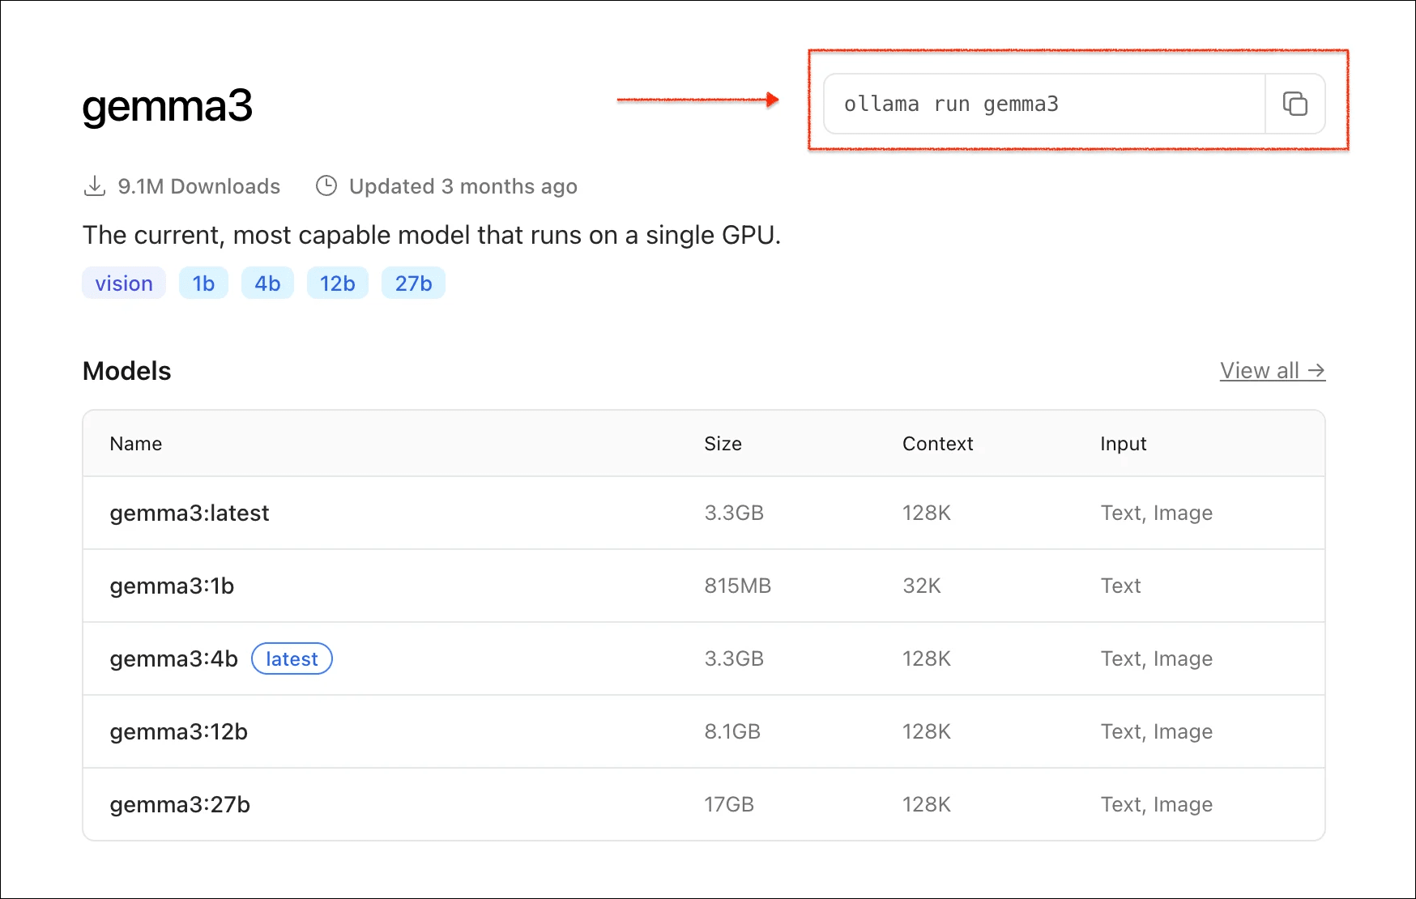Click the Context column header
The image size is (1416, 899).
(937, 444)
